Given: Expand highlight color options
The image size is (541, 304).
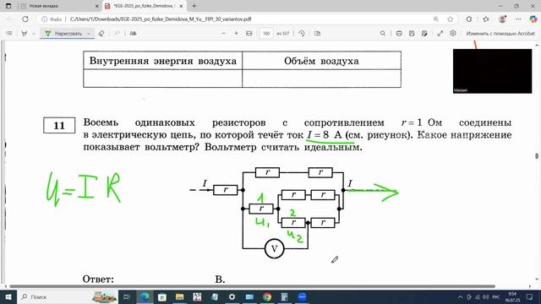Looking at the screenshot, I should click(34, 34).
